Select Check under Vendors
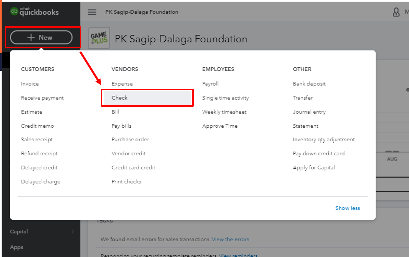 120,98
